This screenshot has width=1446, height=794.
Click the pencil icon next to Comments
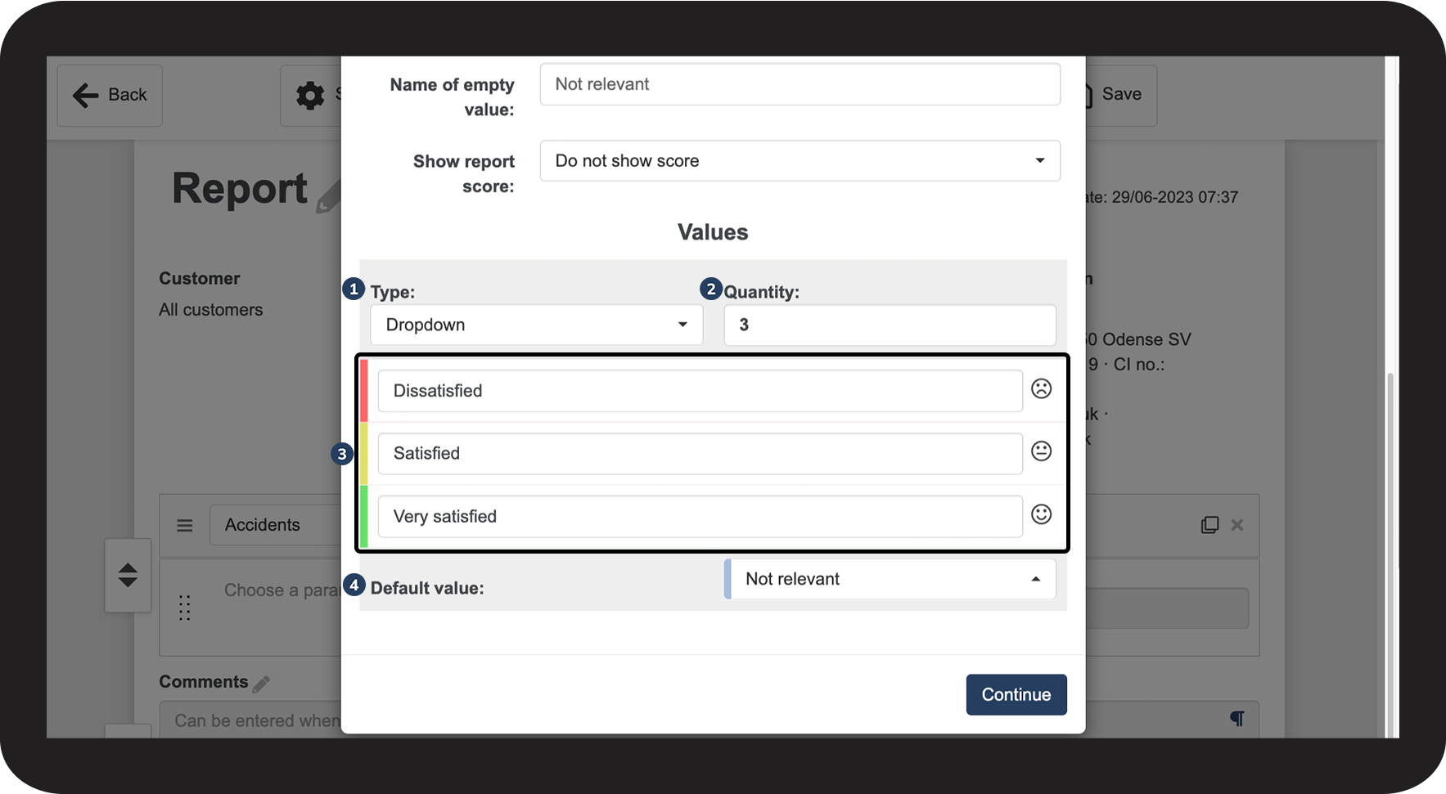coord(261,684)
